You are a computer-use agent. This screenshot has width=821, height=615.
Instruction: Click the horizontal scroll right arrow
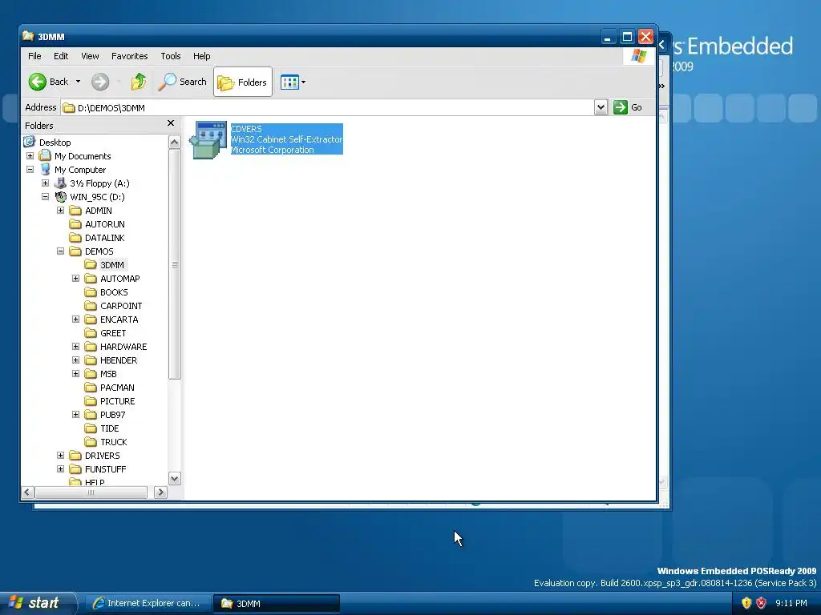click(x=160, y=492)
